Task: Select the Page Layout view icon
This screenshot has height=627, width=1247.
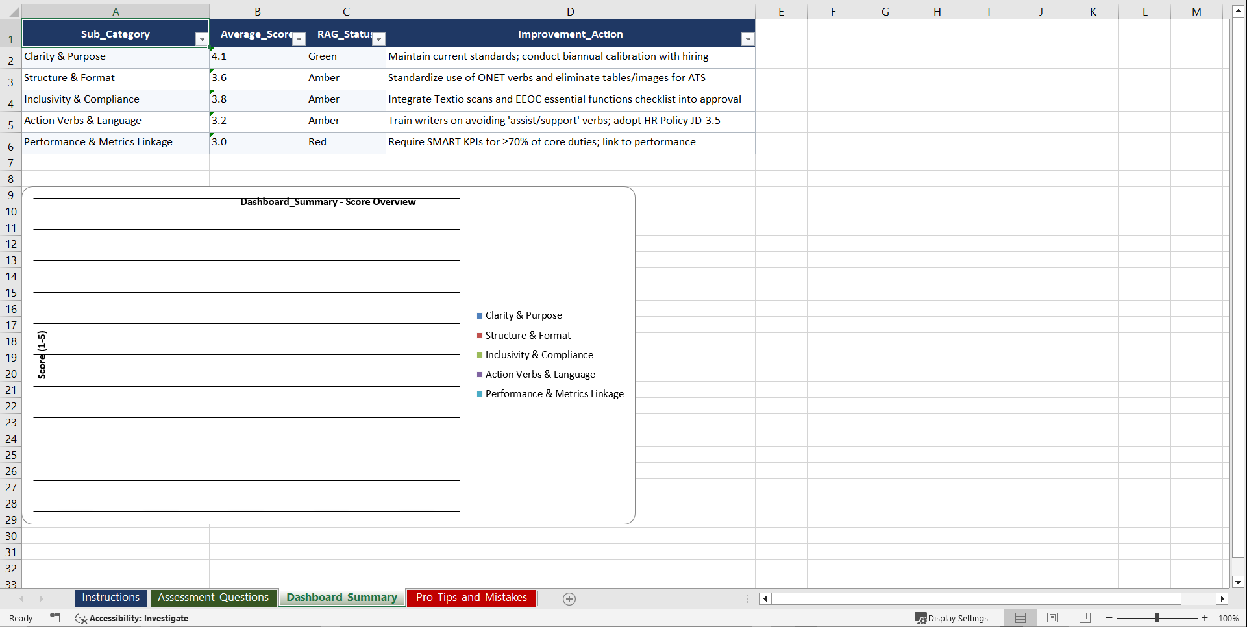Action: point(1052,618)
